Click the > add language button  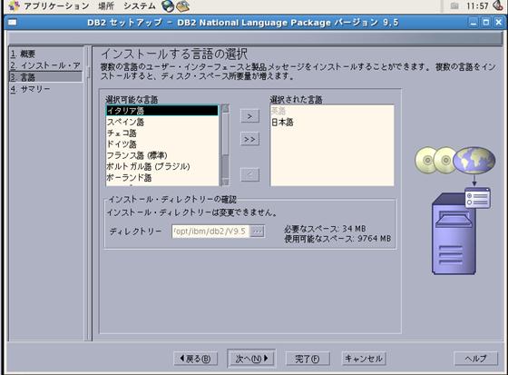(249, 116)
